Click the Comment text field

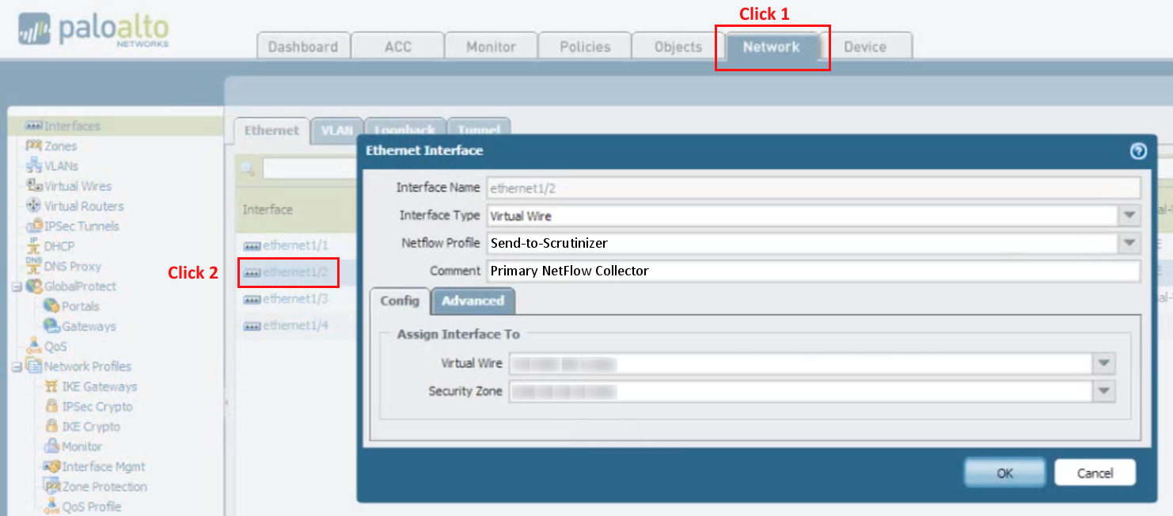coord(813,271)
